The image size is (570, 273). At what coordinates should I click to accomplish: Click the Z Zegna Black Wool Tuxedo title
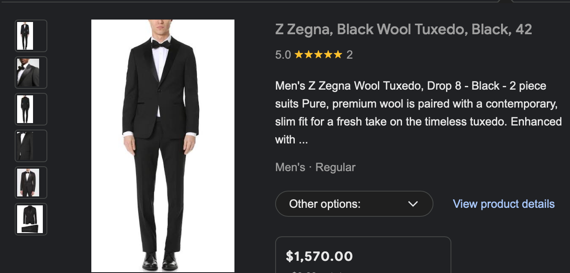(x=404, y=29)
